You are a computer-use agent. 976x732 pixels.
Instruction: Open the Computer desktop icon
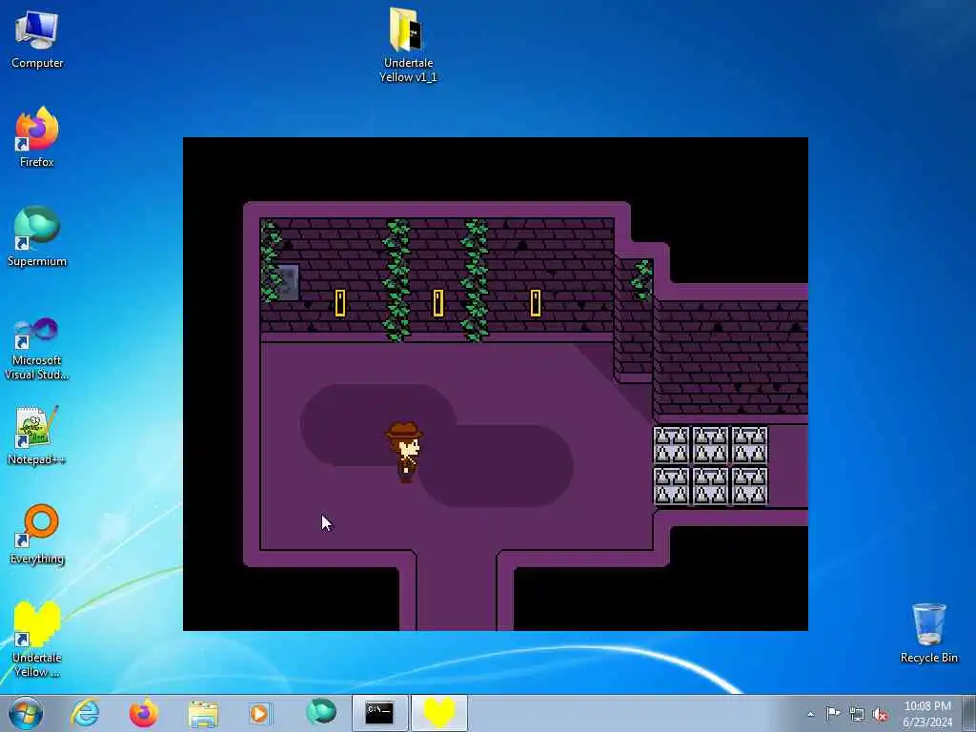[37, 38]
